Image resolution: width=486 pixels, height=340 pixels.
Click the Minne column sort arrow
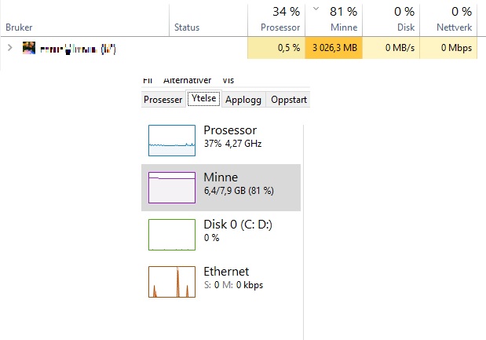pyautogui.click(x=316, y=9)
